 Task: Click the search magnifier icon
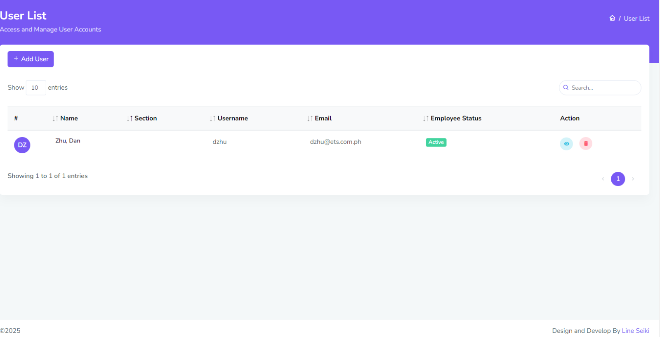click(x=566, y=88)
